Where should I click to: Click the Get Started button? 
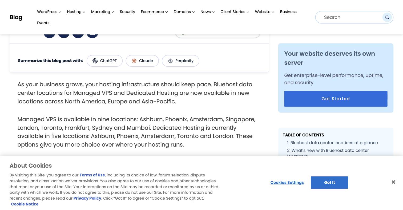click(336, 99)
